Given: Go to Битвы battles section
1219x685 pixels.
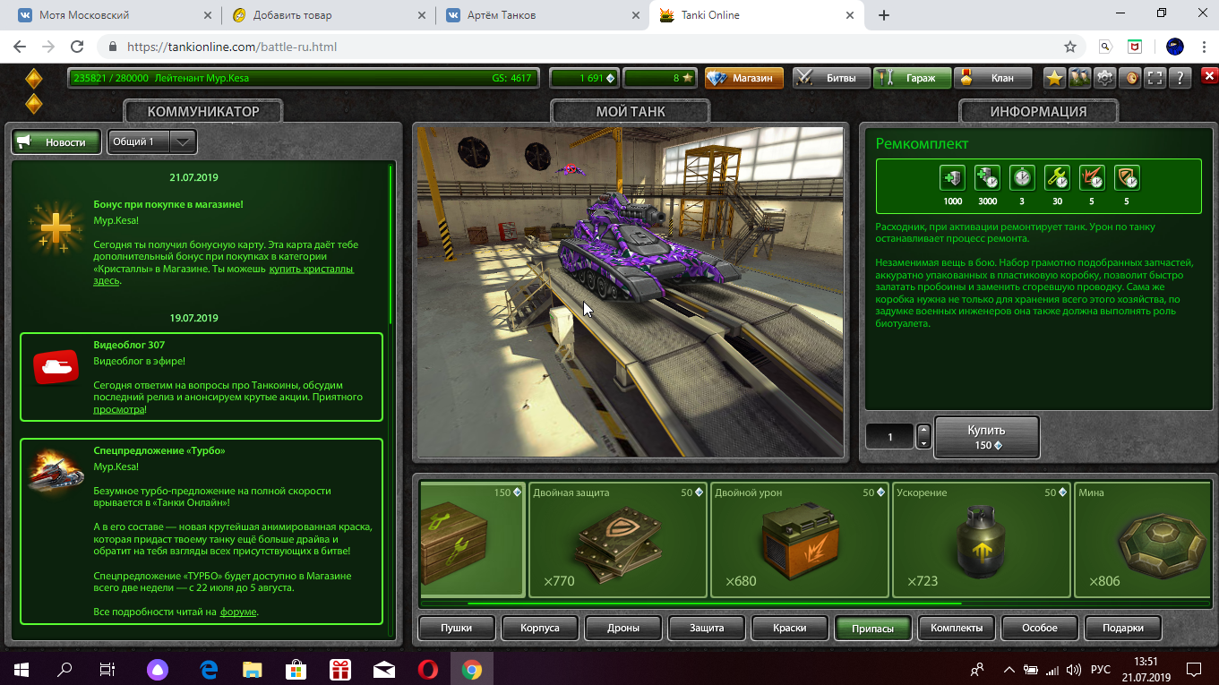Looking at the screenshot, I should 831,78.
